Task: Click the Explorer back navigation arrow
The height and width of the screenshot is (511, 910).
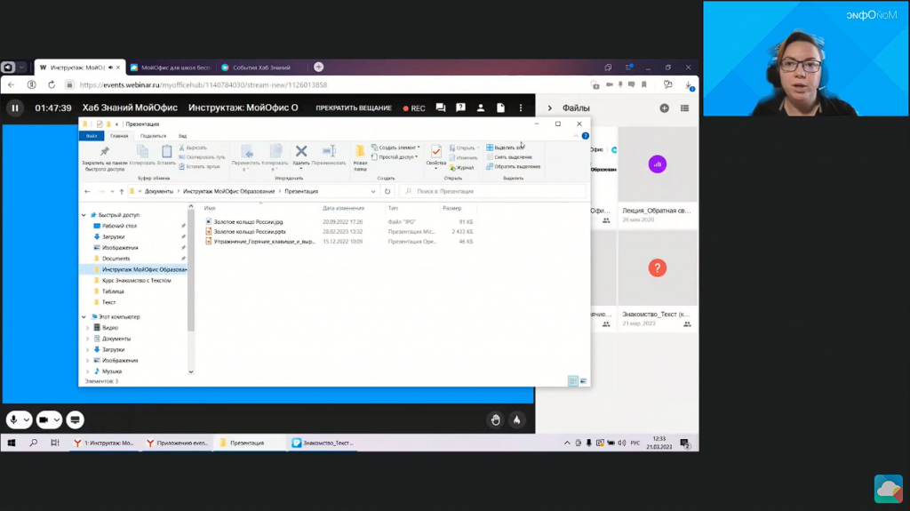Action: pyautogui.click(x=88, y=192)
